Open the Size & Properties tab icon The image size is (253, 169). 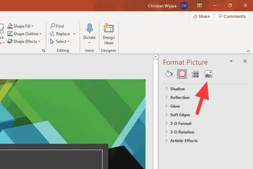[195, 74]
